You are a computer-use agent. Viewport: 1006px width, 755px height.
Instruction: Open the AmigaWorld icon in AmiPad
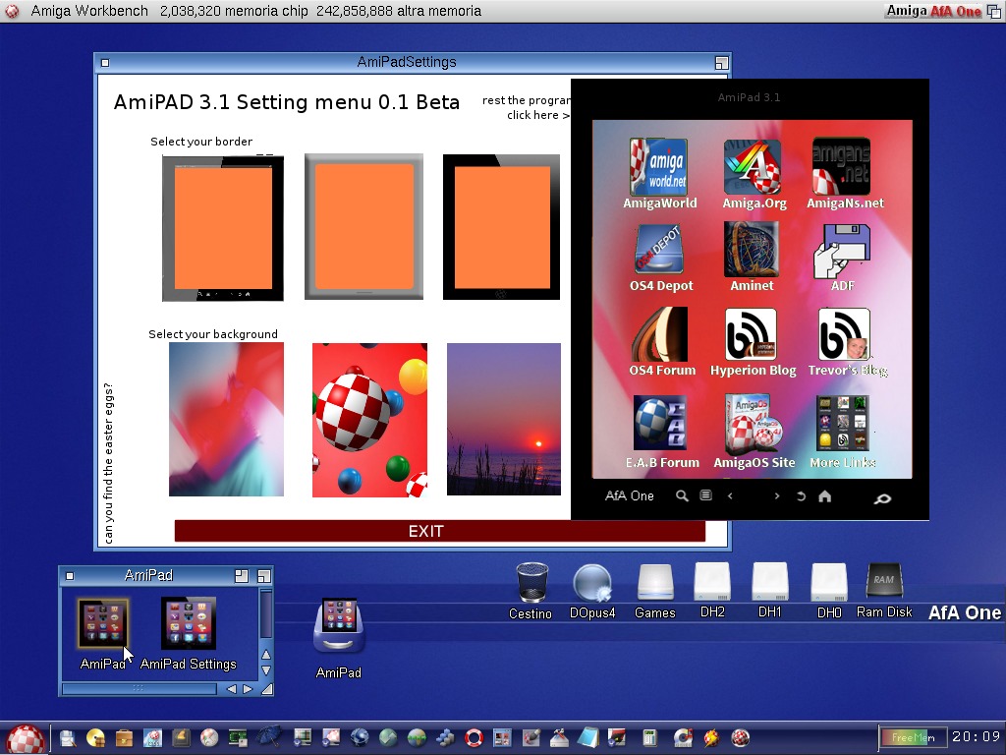point(659,168)
